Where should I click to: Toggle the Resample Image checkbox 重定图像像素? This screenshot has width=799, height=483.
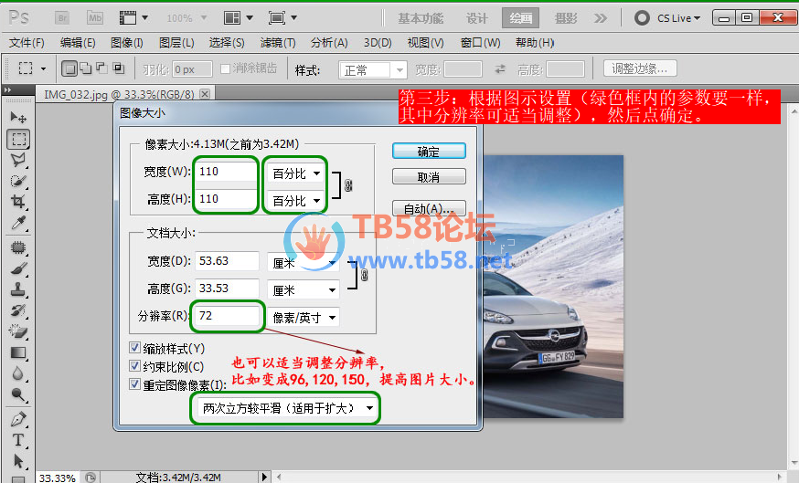(134, 383)
